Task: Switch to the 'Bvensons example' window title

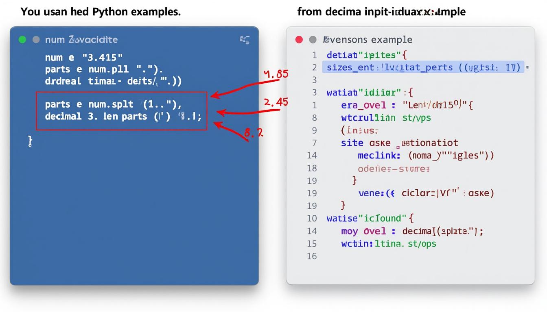Action: pyautogui.click(x=368, y=39)
